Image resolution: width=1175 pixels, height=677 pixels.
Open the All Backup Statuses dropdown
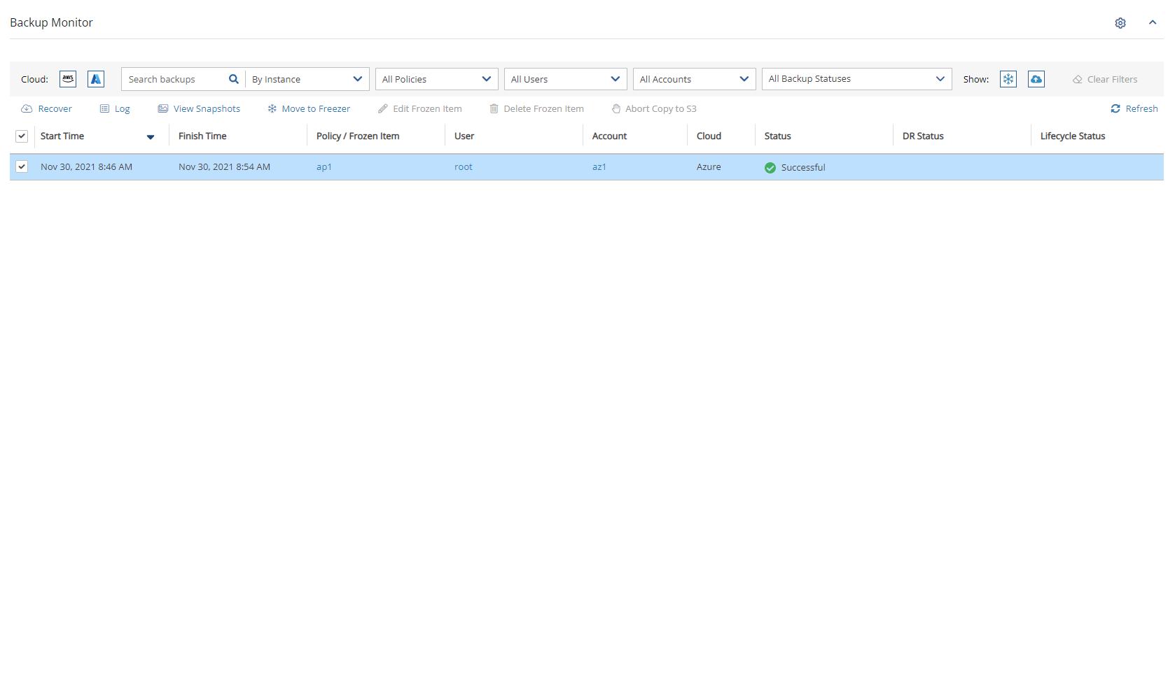click(856, 79)
